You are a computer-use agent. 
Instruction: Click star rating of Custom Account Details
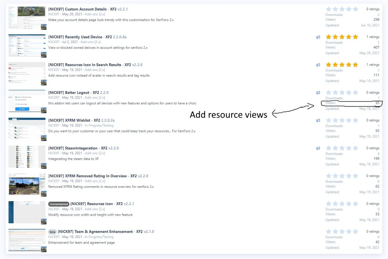point(342,9)
